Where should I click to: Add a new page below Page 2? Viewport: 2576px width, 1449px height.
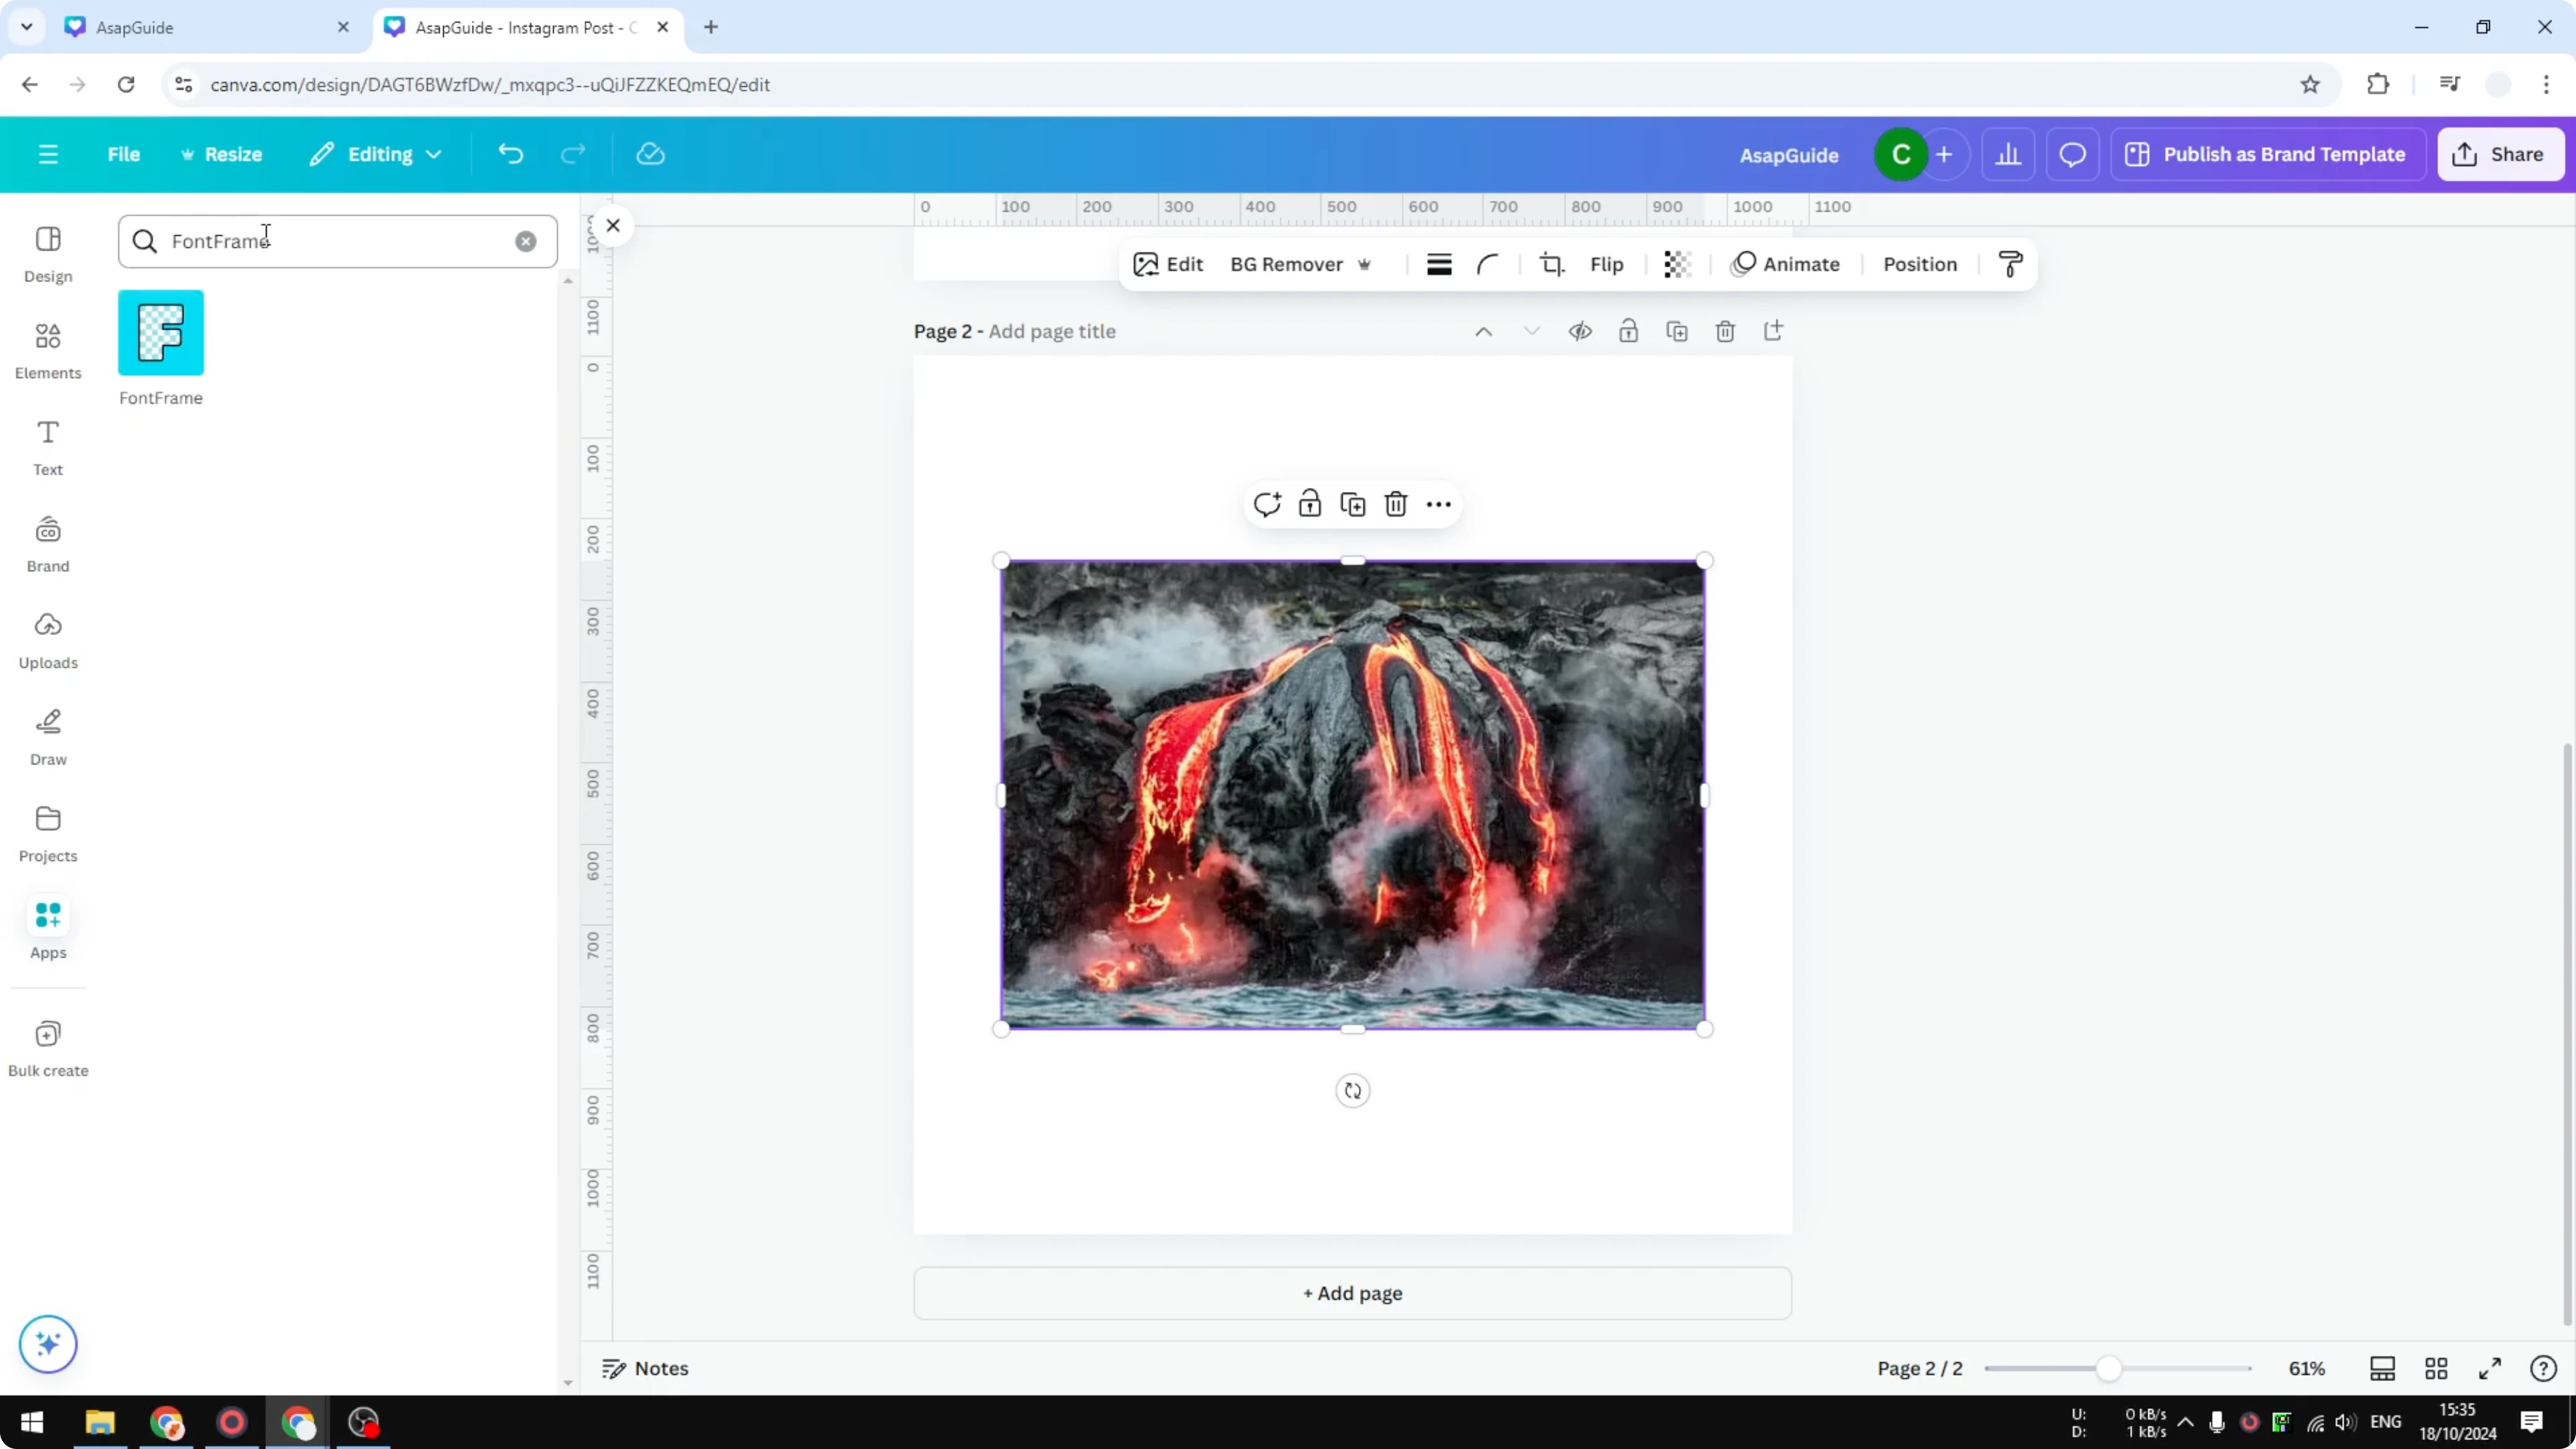(1352, 1293)
